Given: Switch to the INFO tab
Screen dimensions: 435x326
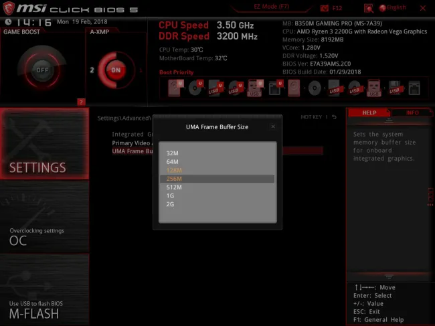Looking at the screenshot, I should [x=411, y=112].
